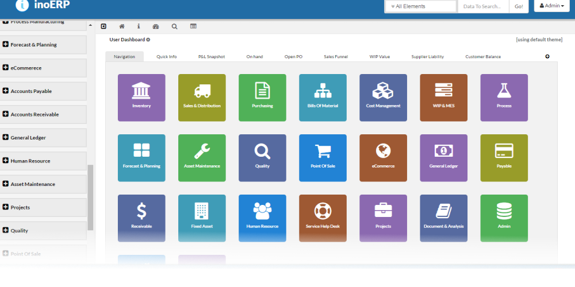This screenshot has height=287, width=575.
Task: Switch to the On hand tab
Action: tap(255, 56)
